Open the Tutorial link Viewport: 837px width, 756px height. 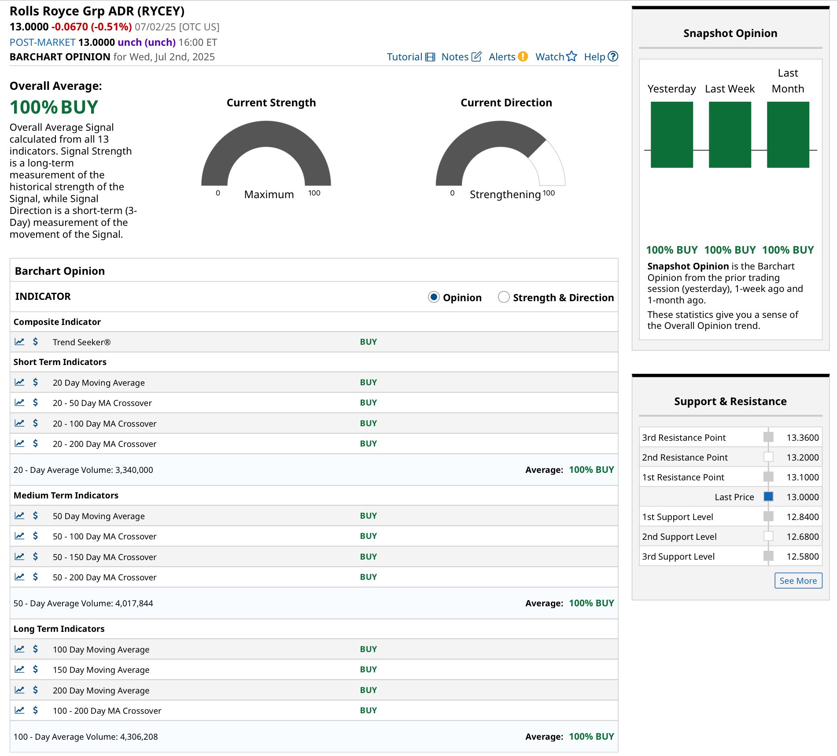coord(404,57)
